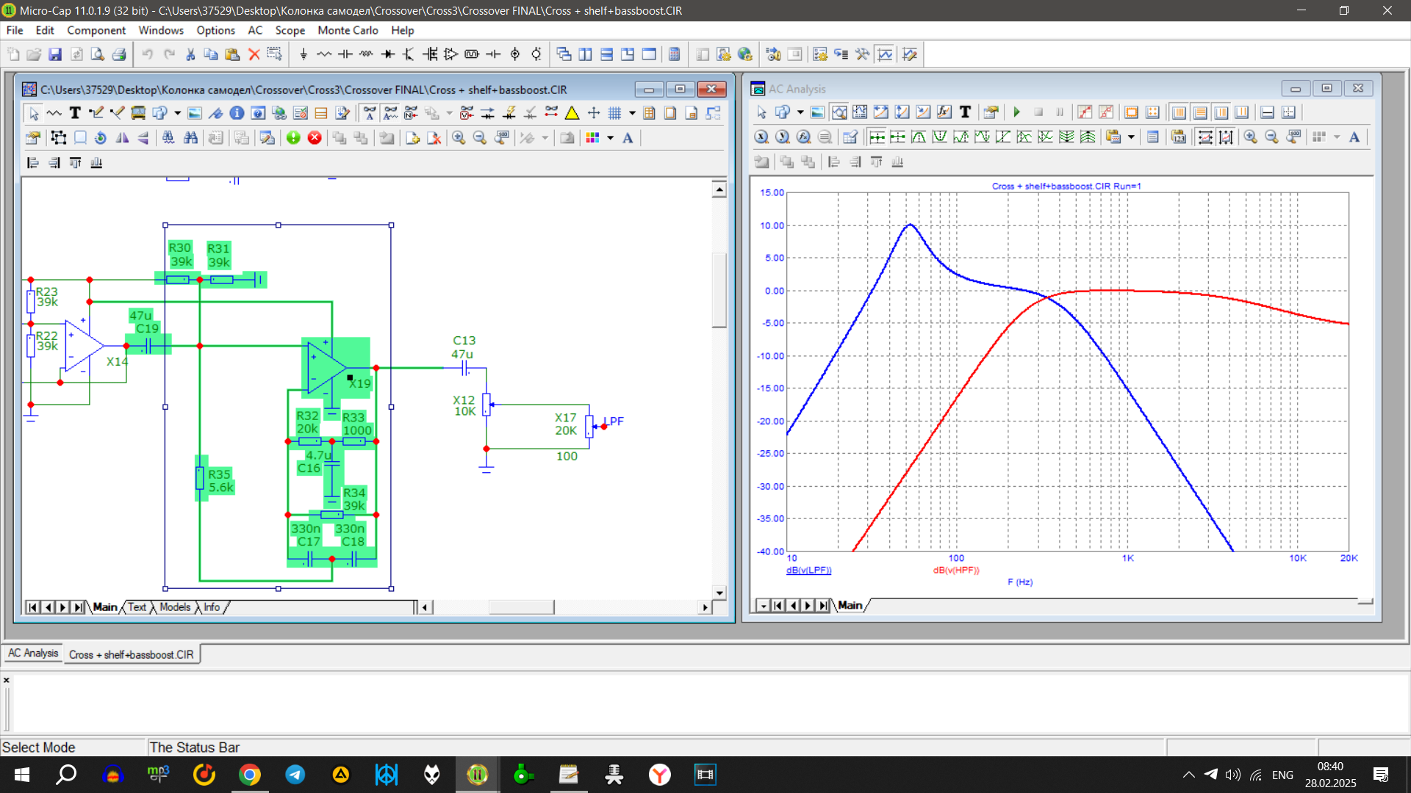Viewport: 1411px width, 793px height.
Task: Pick the Opamp component icon in main toolbar
Action: (x=451, y=54)
